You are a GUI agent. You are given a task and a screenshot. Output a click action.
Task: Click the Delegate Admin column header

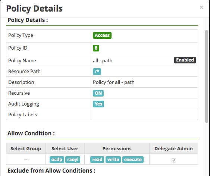click(x=173, y=148)
